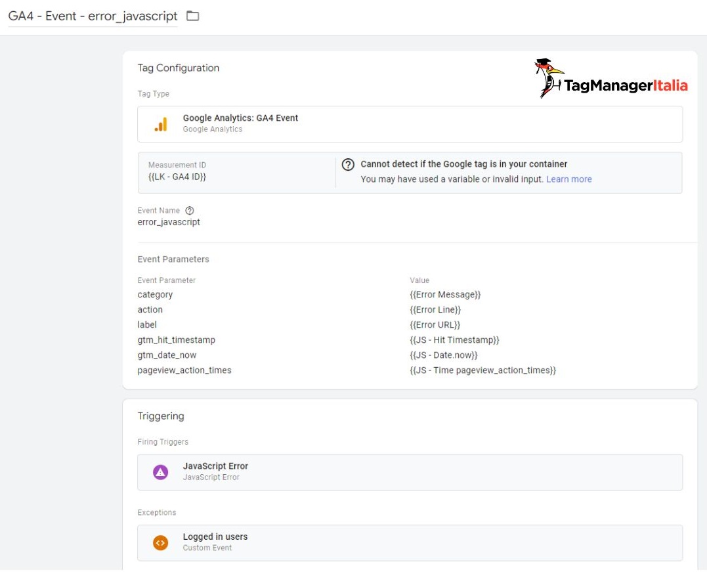
Task: Click the {{JS - Date.now}} value
Action: (x=444, y=355)
